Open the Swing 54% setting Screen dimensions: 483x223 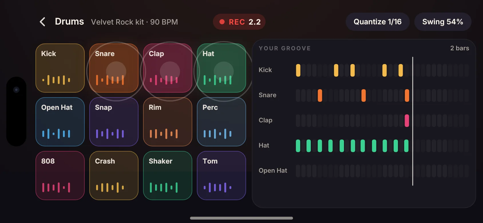(x=443, y=22)
